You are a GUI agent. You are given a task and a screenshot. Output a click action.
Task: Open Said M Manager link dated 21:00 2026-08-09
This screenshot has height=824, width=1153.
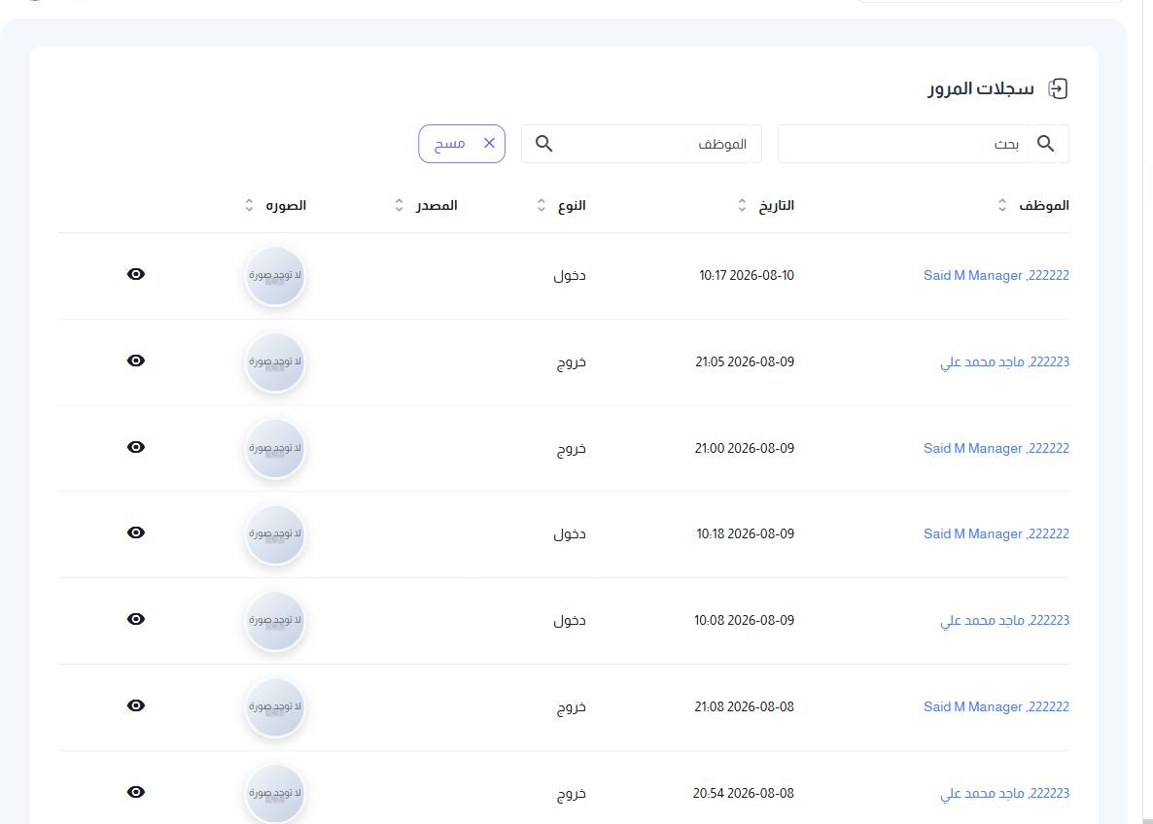click(x=996, y=448)
